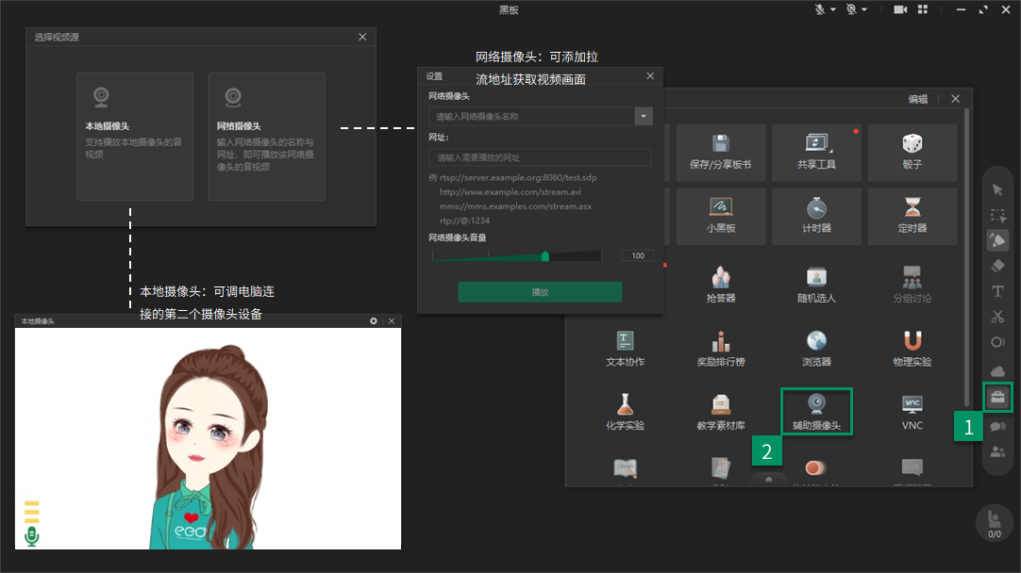The height and width of the screenshot is (573, 1021).
Task: Toggle the muted microphone in title bar
Action: pos(820,9)
